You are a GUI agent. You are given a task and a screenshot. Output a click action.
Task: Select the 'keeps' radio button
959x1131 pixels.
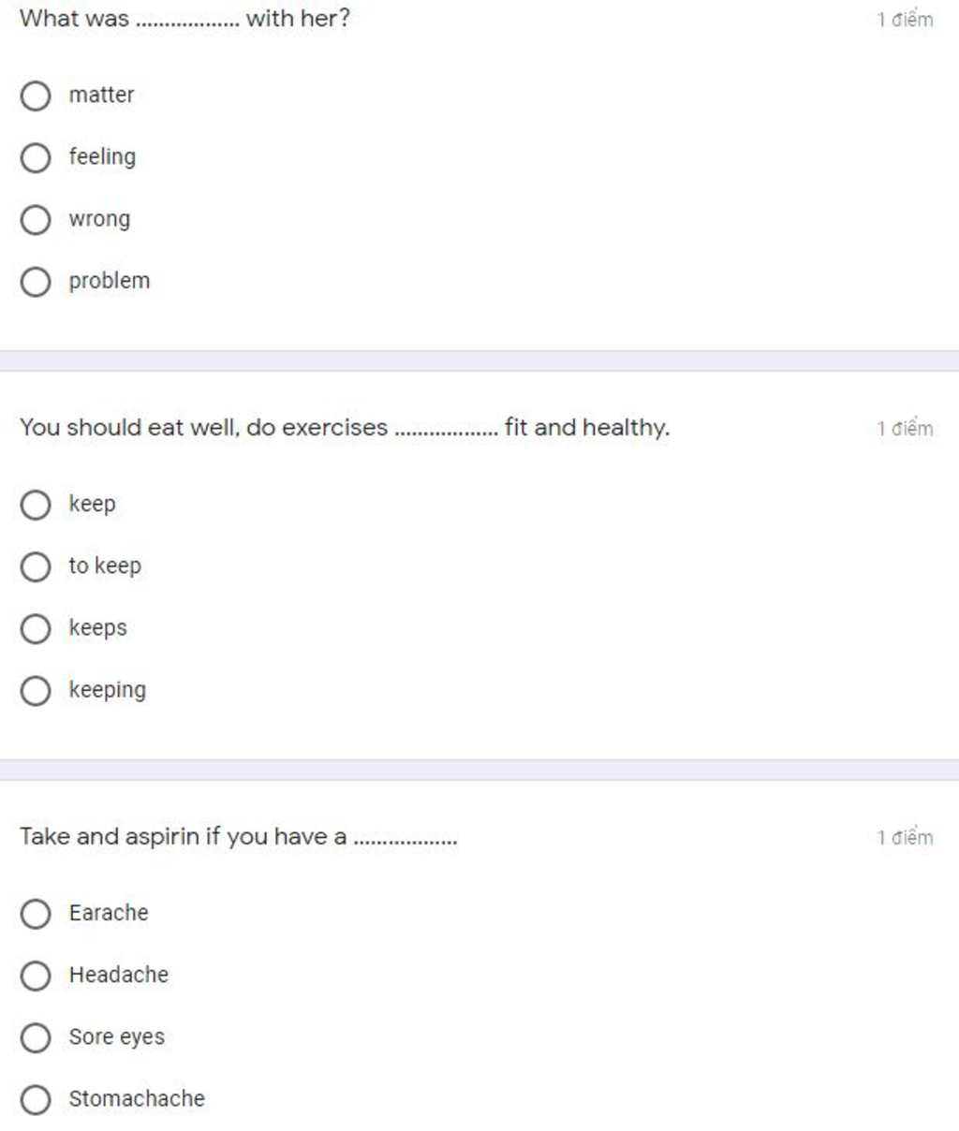(x=36, y=628)
